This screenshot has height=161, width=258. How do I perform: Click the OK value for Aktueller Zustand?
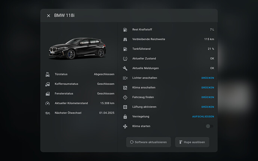pyautogui.click(x=212, y=59)
